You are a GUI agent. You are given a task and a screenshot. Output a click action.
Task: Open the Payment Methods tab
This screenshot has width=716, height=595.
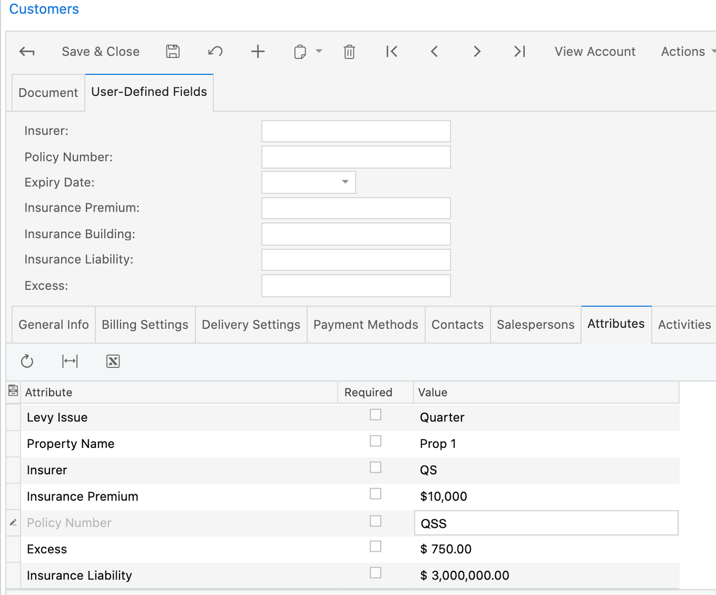(366, 324)
